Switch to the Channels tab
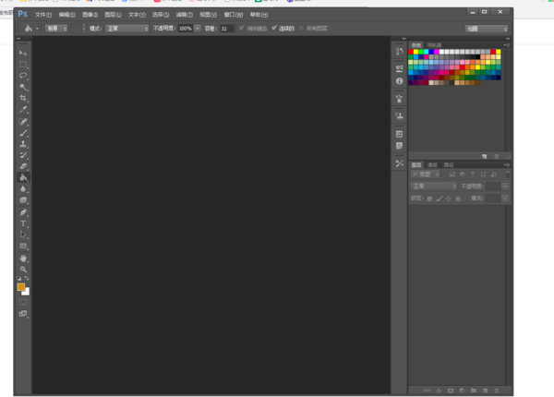 click(432, 165)
